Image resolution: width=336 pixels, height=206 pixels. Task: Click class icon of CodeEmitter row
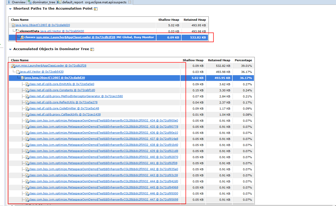click(x=27, y=109)
